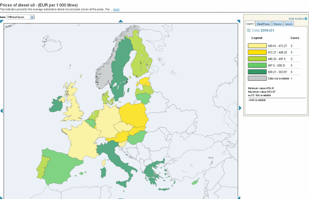Screen dimensions: 309x199
Task: Click Hungary on the map
Action: click(x=137, y=138)
